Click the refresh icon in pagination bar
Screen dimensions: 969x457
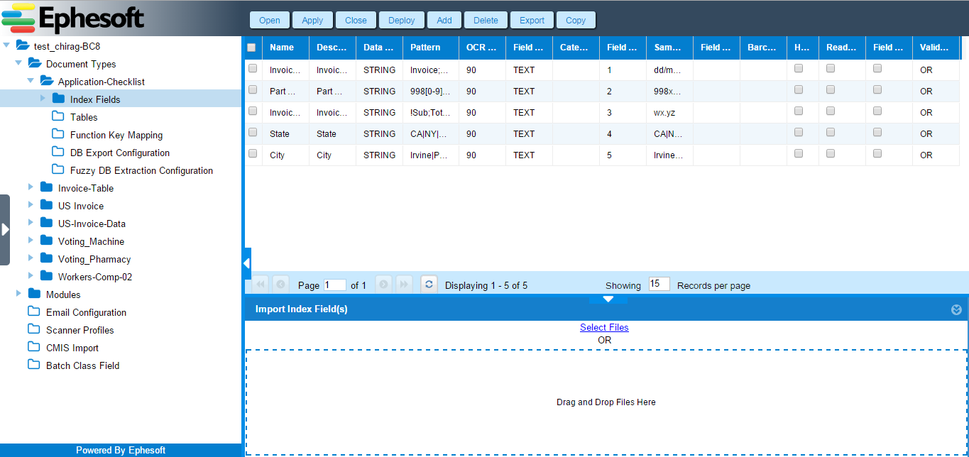[429, 285]
